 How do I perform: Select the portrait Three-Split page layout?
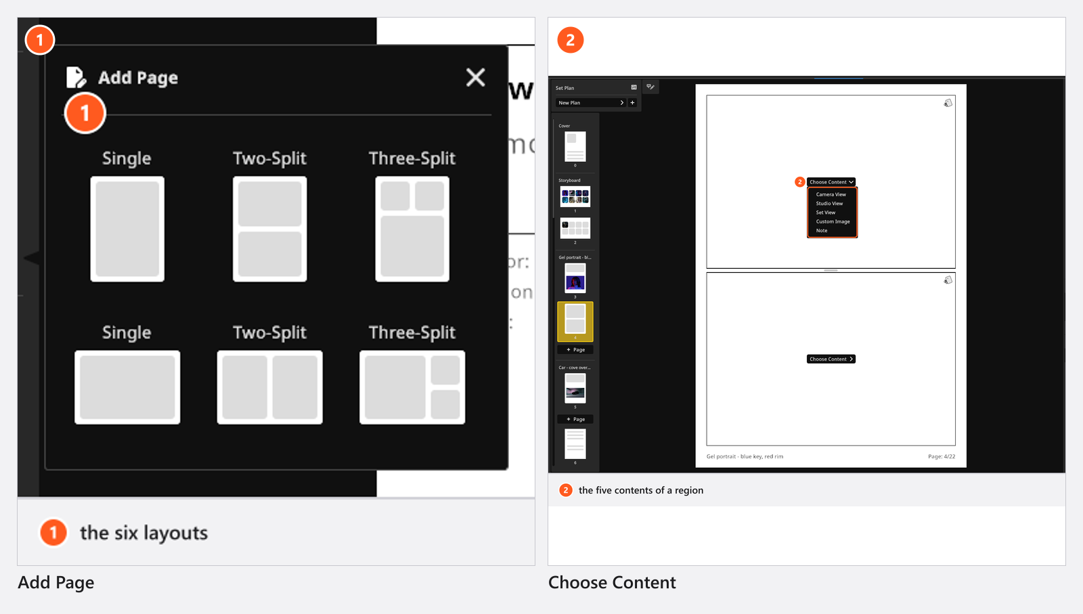tap(412, 229)
